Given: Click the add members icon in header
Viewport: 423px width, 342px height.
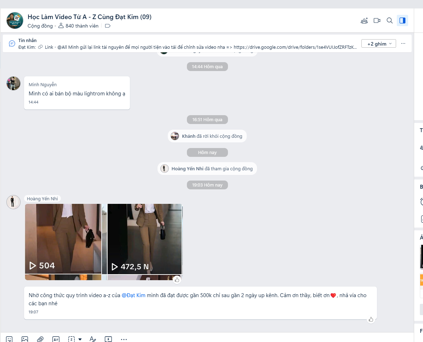Looking at the screenshot, I should [x=364, y=20].
